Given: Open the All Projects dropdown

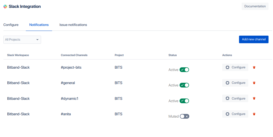Looking at the screenshot, I should tap(22, 40).
